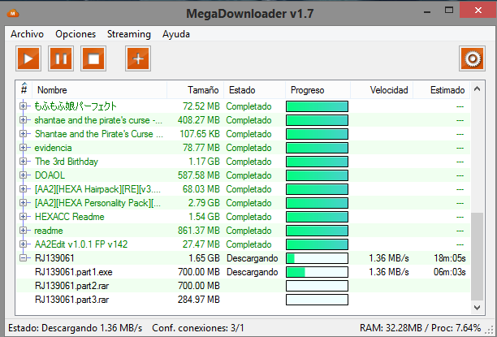Open the Archivo menu
The height and width of the screenshot is (337, 497).
(28, 34)
